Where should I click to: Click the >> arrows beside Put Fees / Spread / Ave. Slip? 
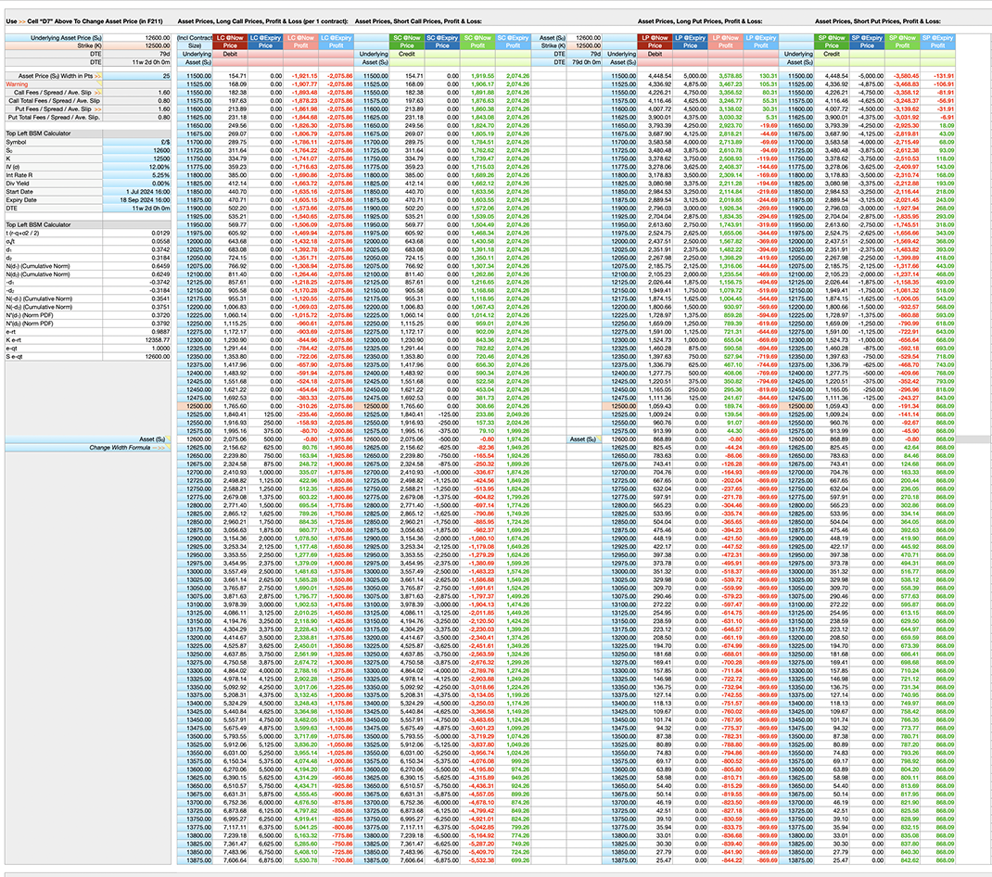98,109
